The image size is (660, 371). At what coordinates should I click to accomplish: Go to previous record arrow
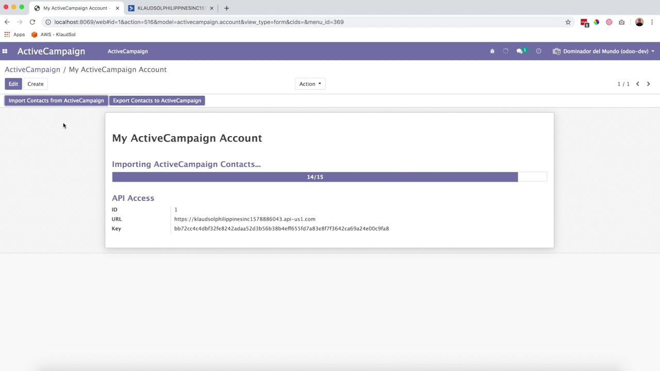[x=637, y=84]
